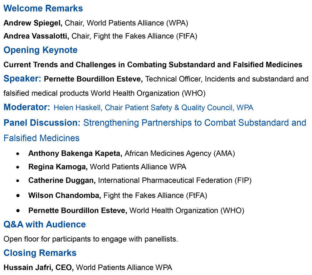The height and width of the screenshot is (275, 312).
Task: Click the Moderator label
Action: coord(27,107)
